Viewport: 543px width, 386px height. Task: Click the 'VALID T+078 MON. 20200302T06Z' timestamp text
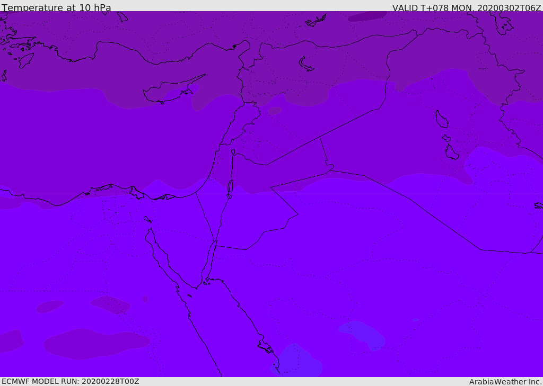[x=467, y=7]
